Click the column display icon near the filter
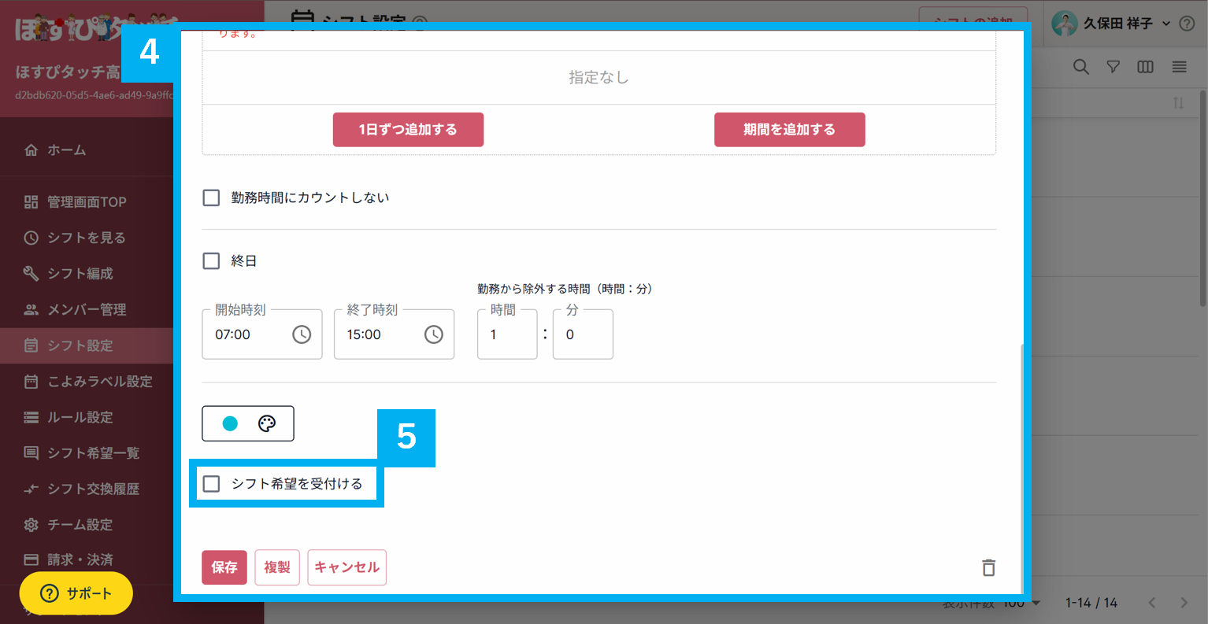The width and height of the screenshot is (1208, 624). coord(1144,67)
